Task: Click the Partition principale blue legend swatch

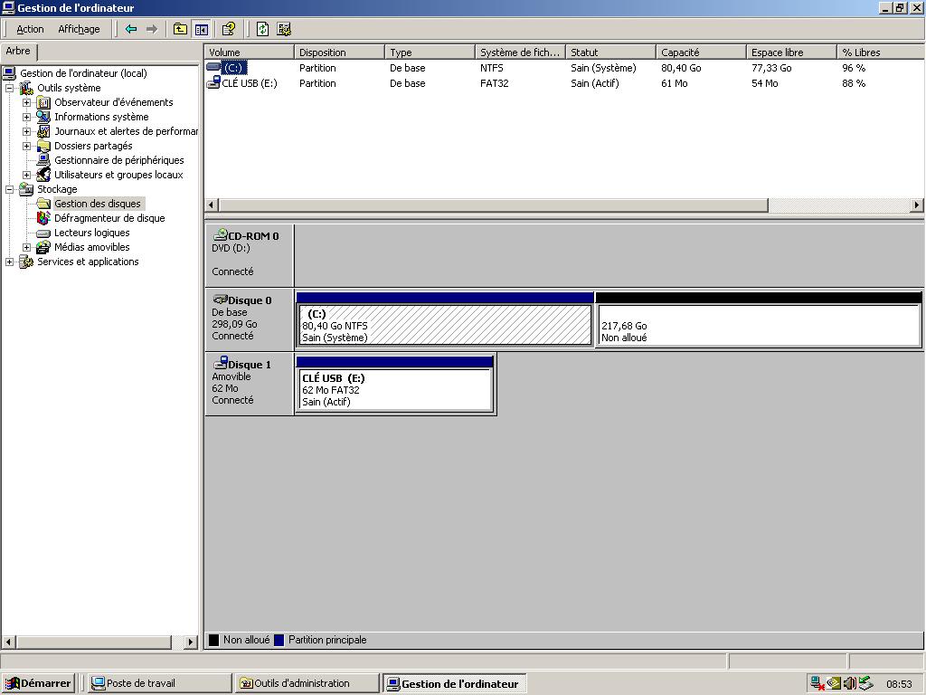Action: (x=279, y=640)
